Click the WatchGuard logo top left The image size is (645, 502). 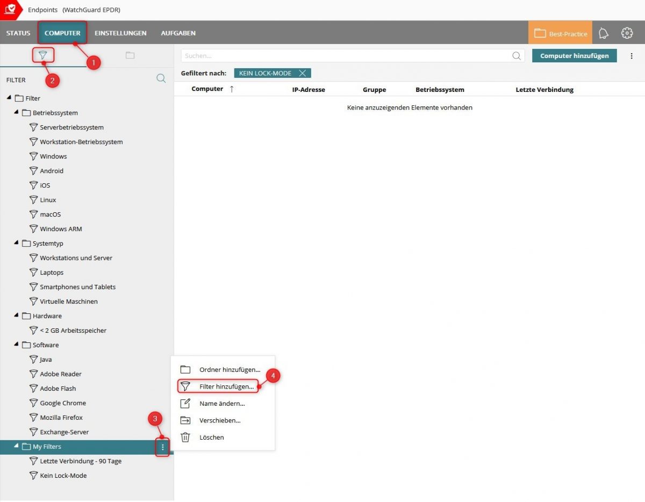(10, 9)
